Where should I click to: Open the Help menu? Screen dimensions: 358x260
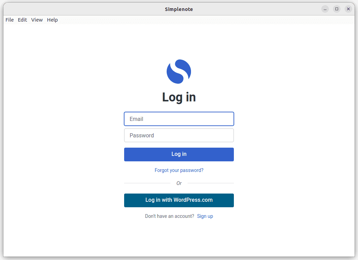click(52, 20)
